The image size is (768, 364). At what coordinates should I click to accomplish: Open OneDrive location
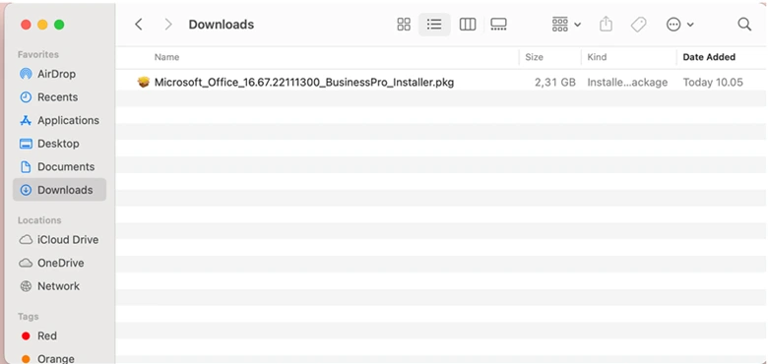(x=51, y=263)
